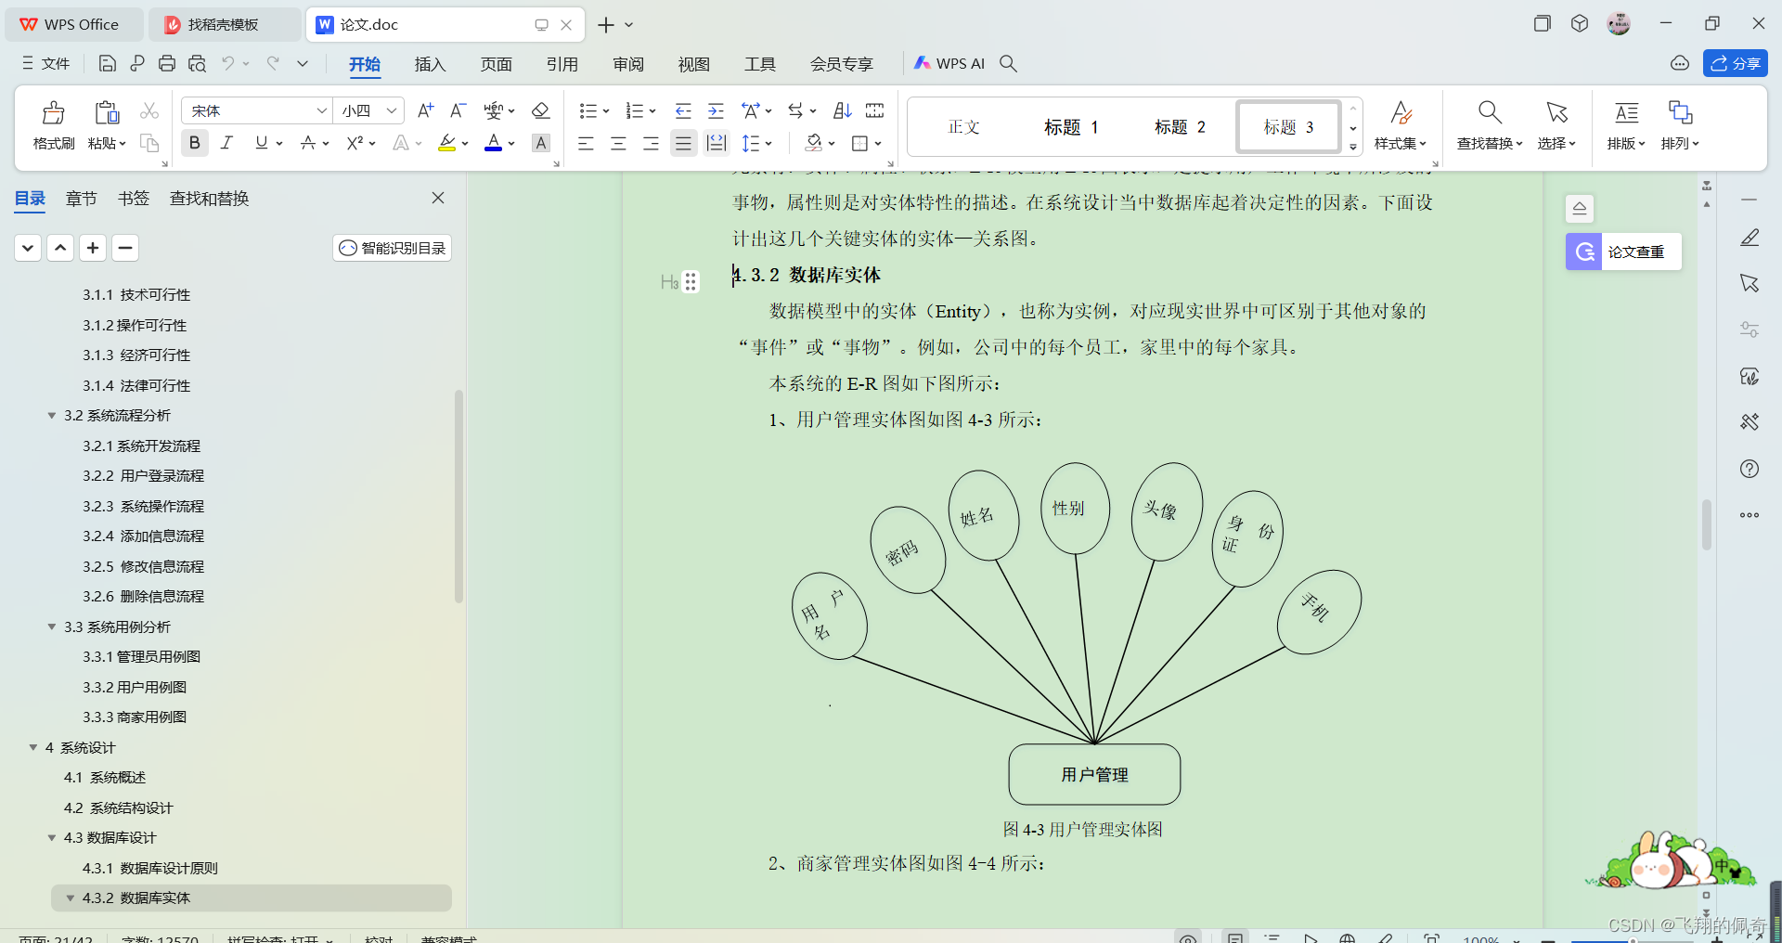This screenshot has height=943, width=1782.
Task: Click the Clear formatting eraser icon
Action: (540, 110)
